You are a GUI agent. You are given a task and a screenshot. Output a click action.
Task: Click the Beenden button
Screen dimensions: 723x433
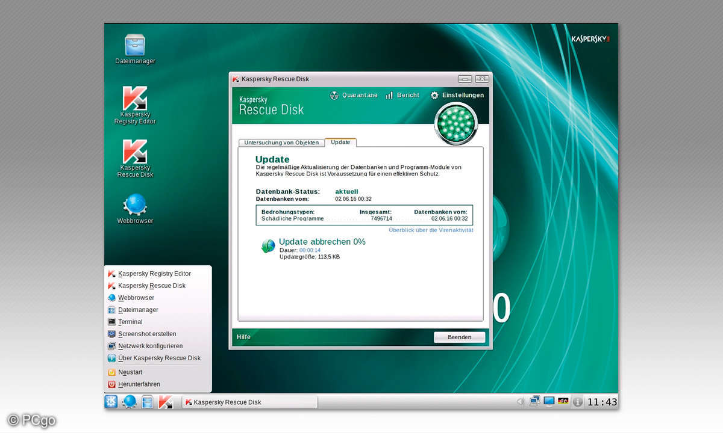tap(460, 337)
